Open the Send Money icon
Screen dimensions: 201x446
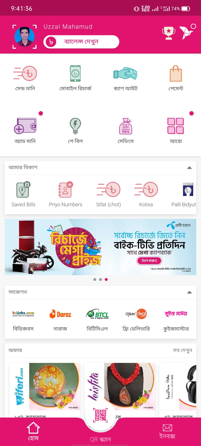(x=25, y=74)
